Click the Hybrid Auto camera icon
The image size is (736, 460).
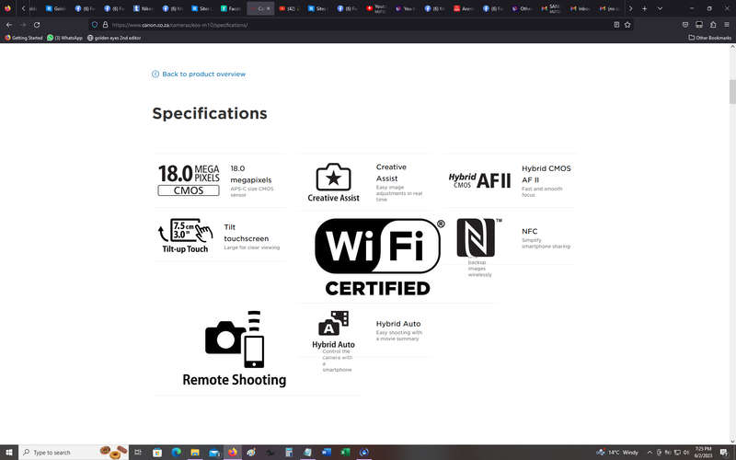click(x=333, y=329)
